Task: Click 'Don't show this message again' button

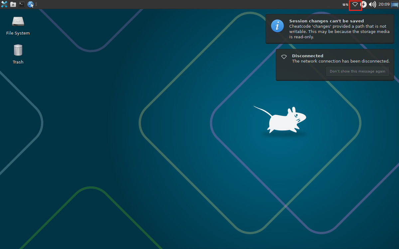Action: point(357,71)
